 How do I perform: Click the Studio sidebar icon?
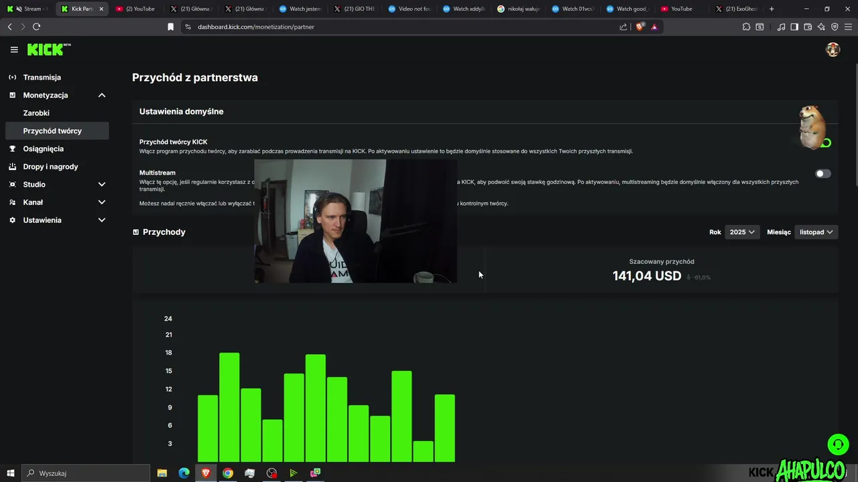click(12, 184)
